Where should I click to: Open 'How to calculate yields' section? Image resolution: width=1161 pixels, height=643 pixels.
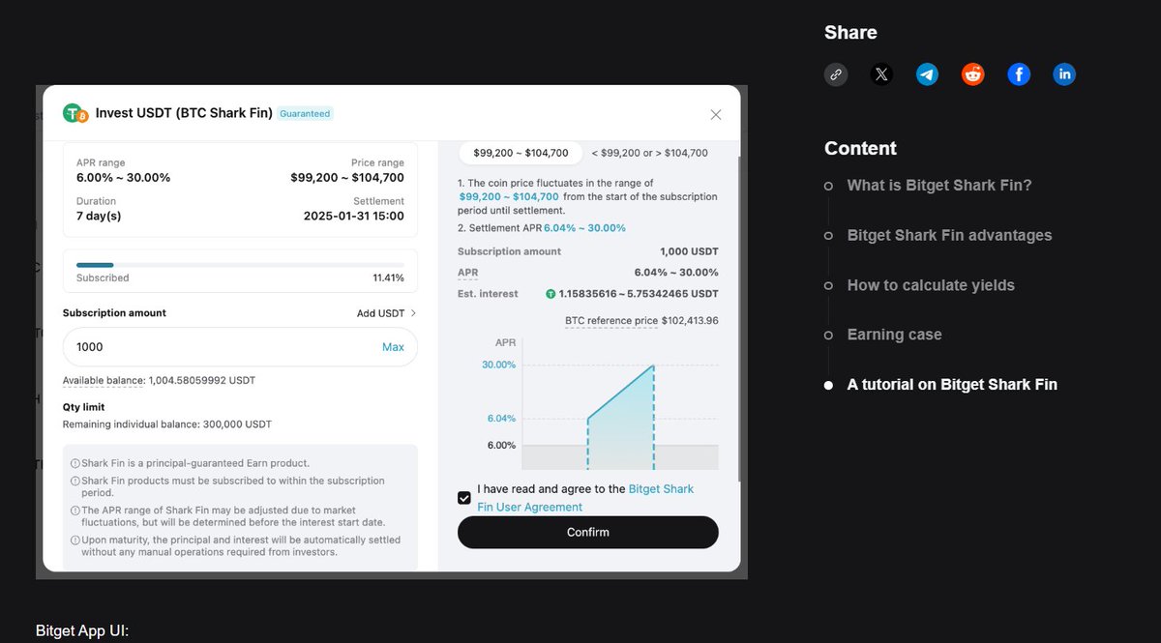[x=931, y=285]
